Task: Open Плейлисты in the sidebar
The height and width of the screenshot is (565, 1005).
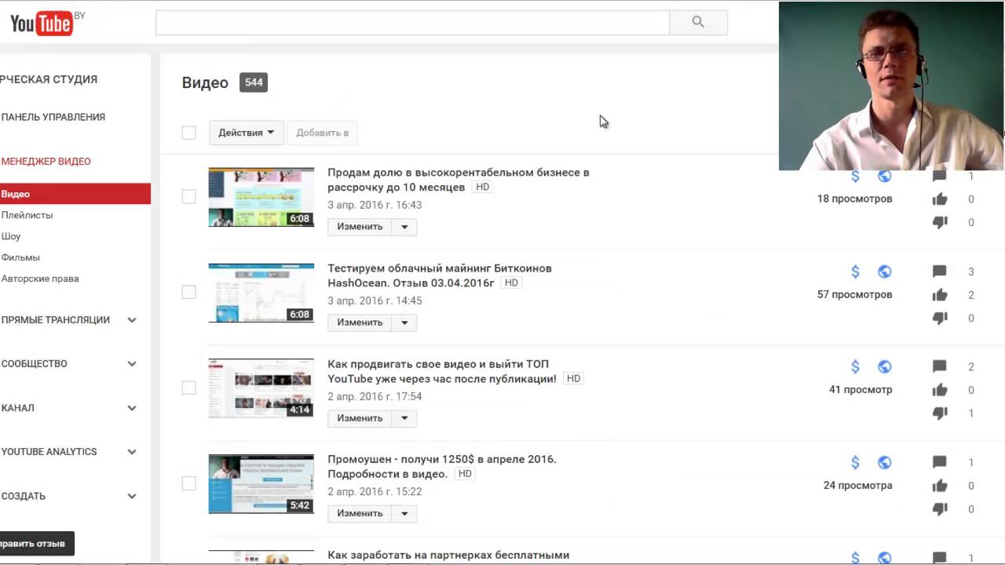Action: click(27, 215)
